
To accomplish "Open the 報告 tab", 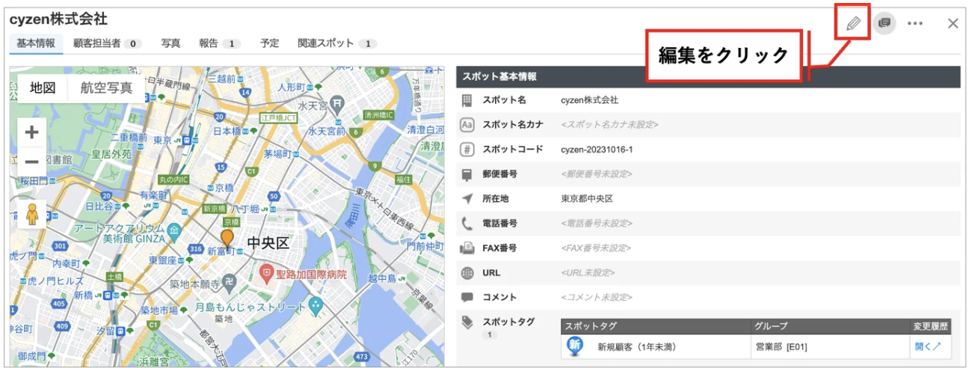I will [x=219, y=43].
